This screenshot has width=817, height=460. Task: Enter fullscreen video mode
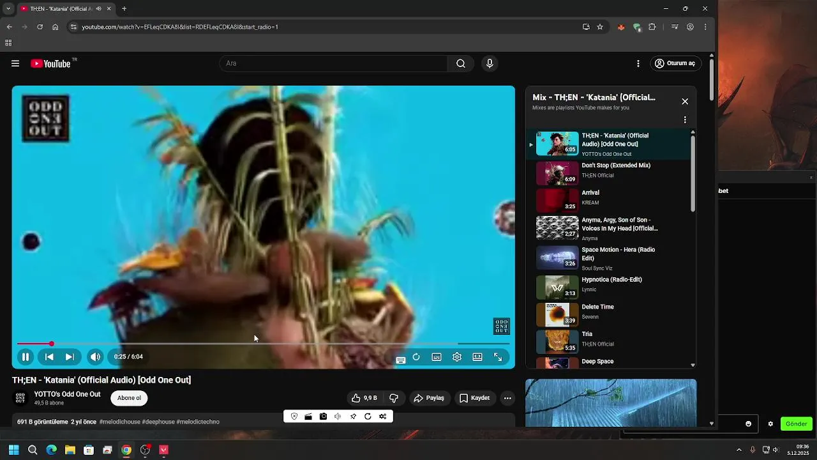[x=498, y=357]
